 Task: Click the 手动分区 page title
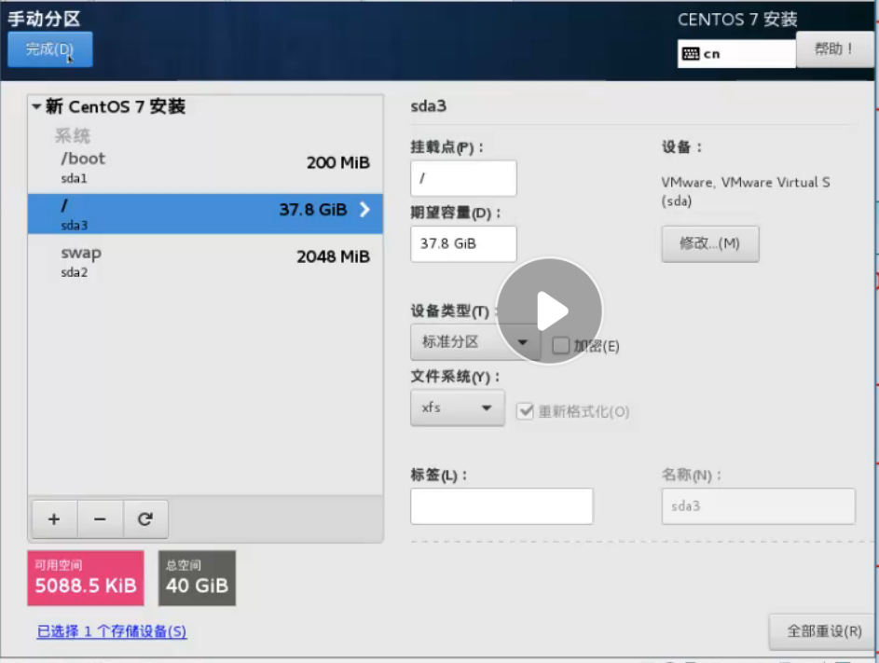coord(45,19)
